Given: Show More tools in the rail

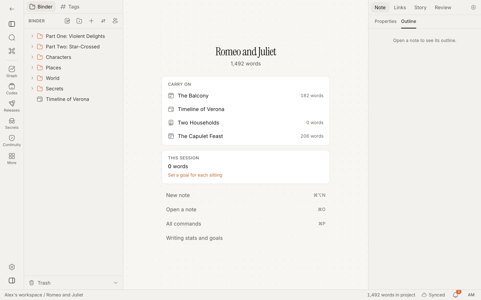Looking at the screenshot, I should 12,158.
